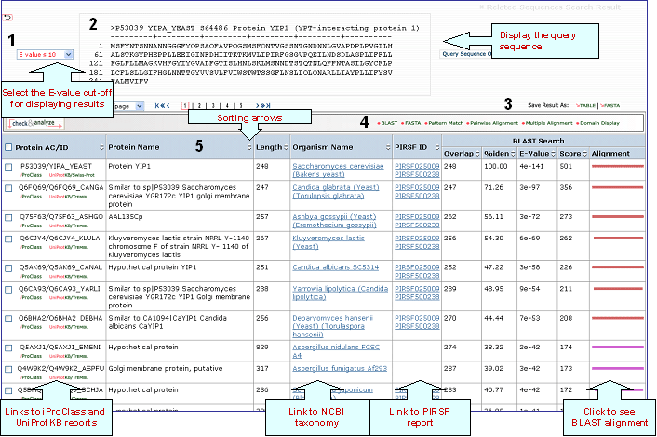Tick the checkbox for P53039/YIPA_YEAST
Image resolution: width=657 pixels, height=437 pixels.
tap(8, 166)
